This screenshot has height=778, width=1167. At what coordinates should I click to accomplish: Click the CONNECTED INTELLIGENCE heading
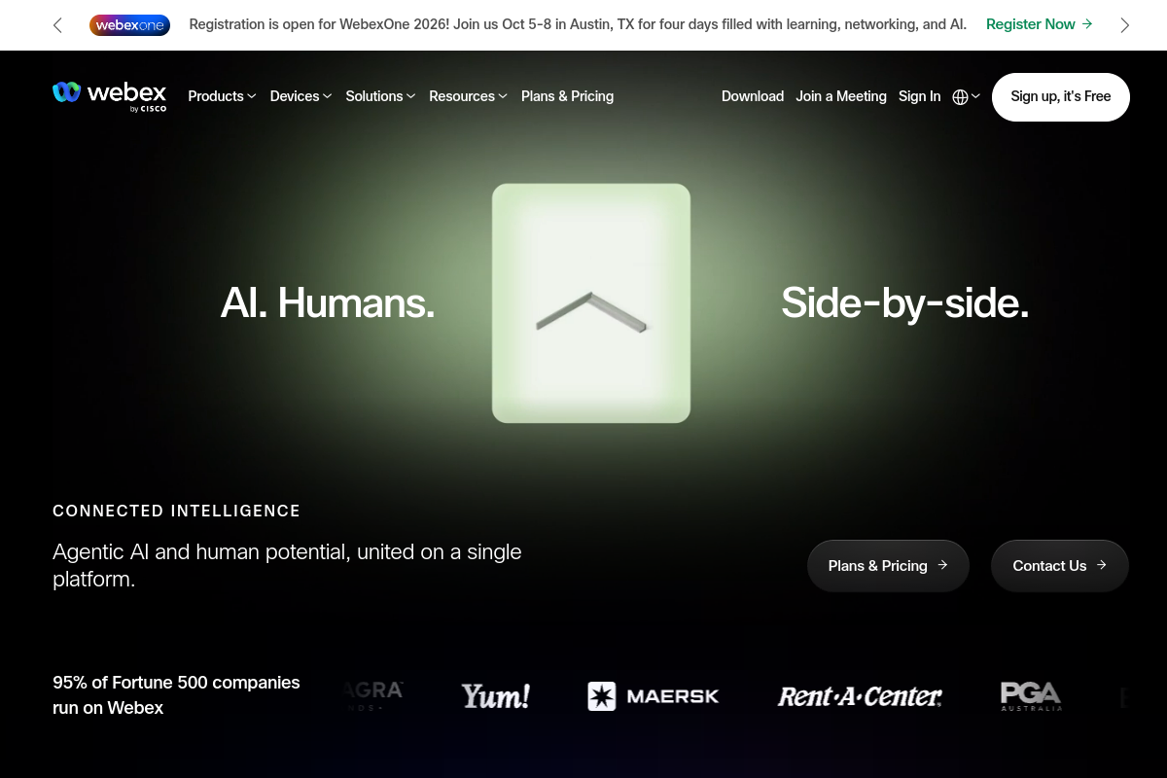(177, 511)
